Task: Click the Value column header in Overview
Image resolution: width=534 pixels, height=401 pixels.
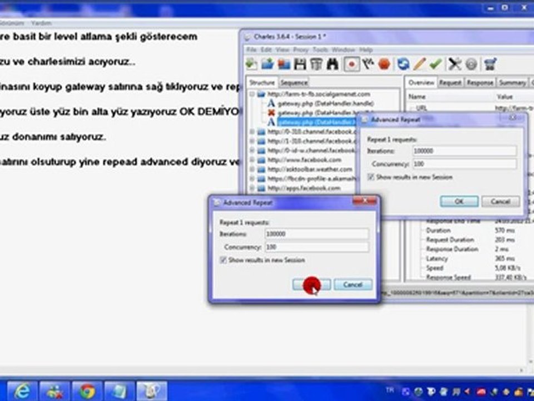Action: [x=505, y=97]
